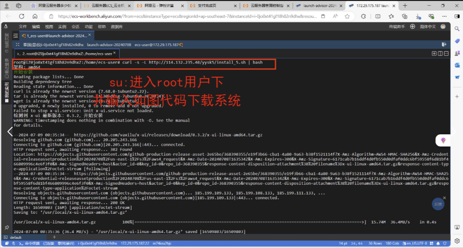
Task: Click the pin icon in left sidebar
Action: click(x=7, y=228)
